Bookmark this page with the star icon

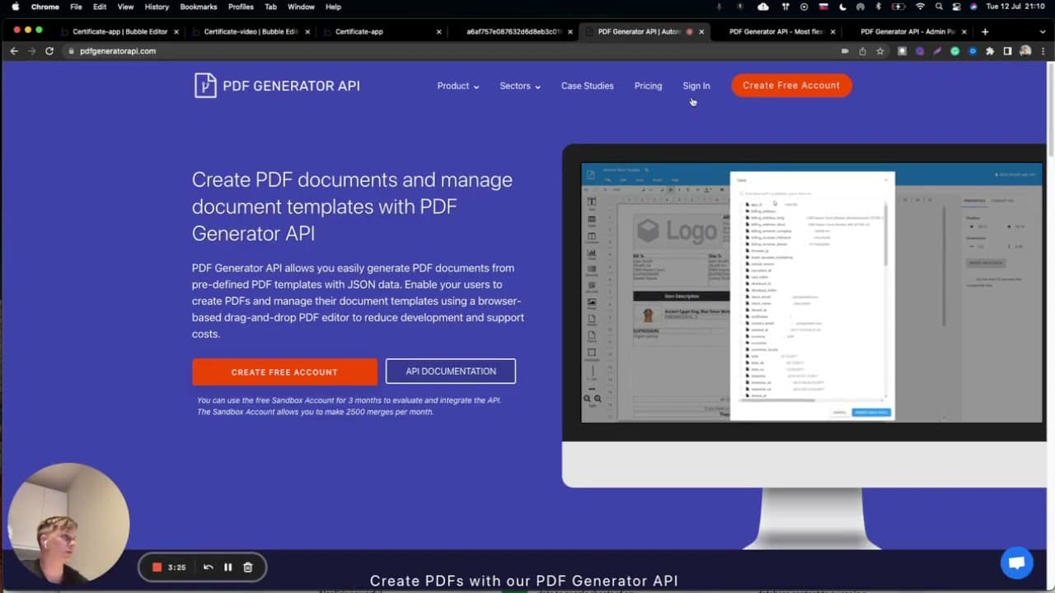point(880,51)
